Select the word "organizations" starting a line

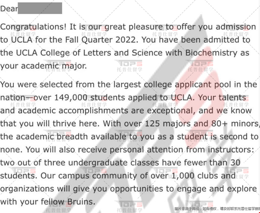27,189
